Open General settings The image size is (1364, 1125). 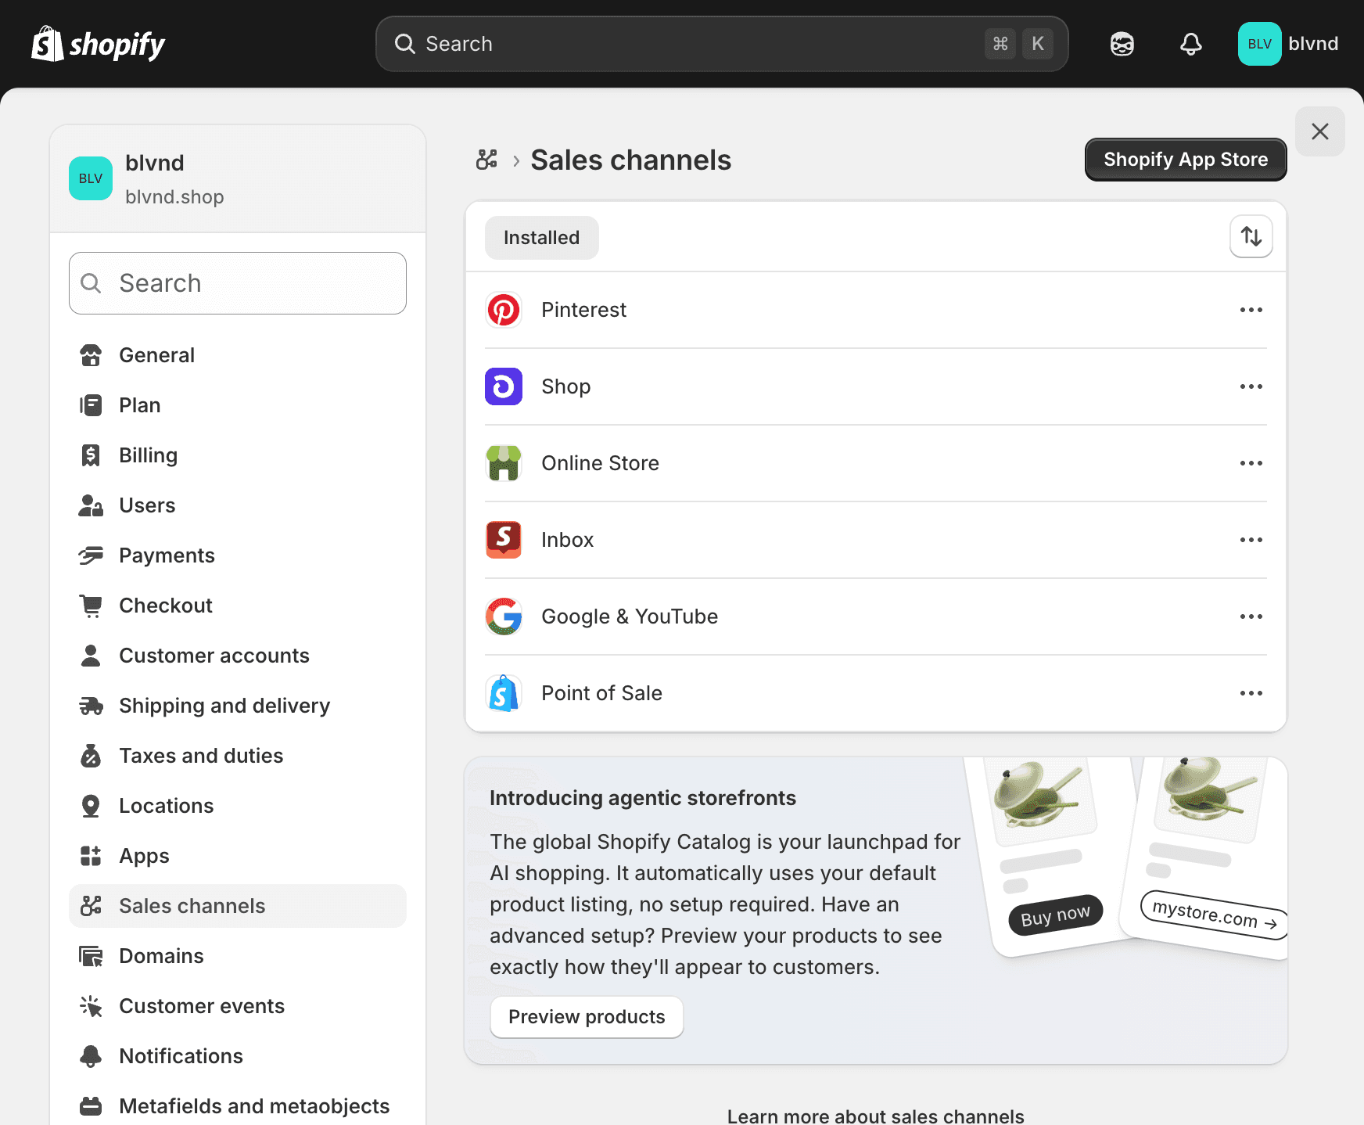point(238,355)
